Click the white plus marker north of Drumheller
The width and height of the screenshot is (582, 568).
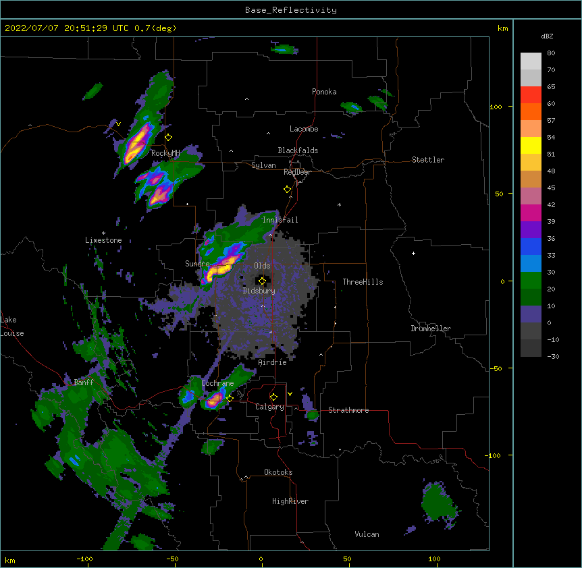(x=413, y=253)
